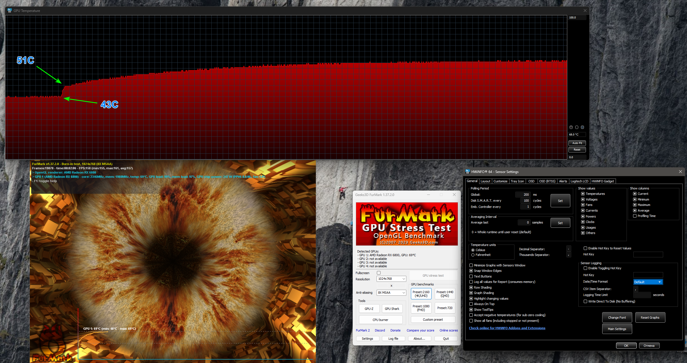Toggle the Always On Top checkbox
Image resolution: width=687 pixels, height=363 pixels.
[x=471, y=304]
